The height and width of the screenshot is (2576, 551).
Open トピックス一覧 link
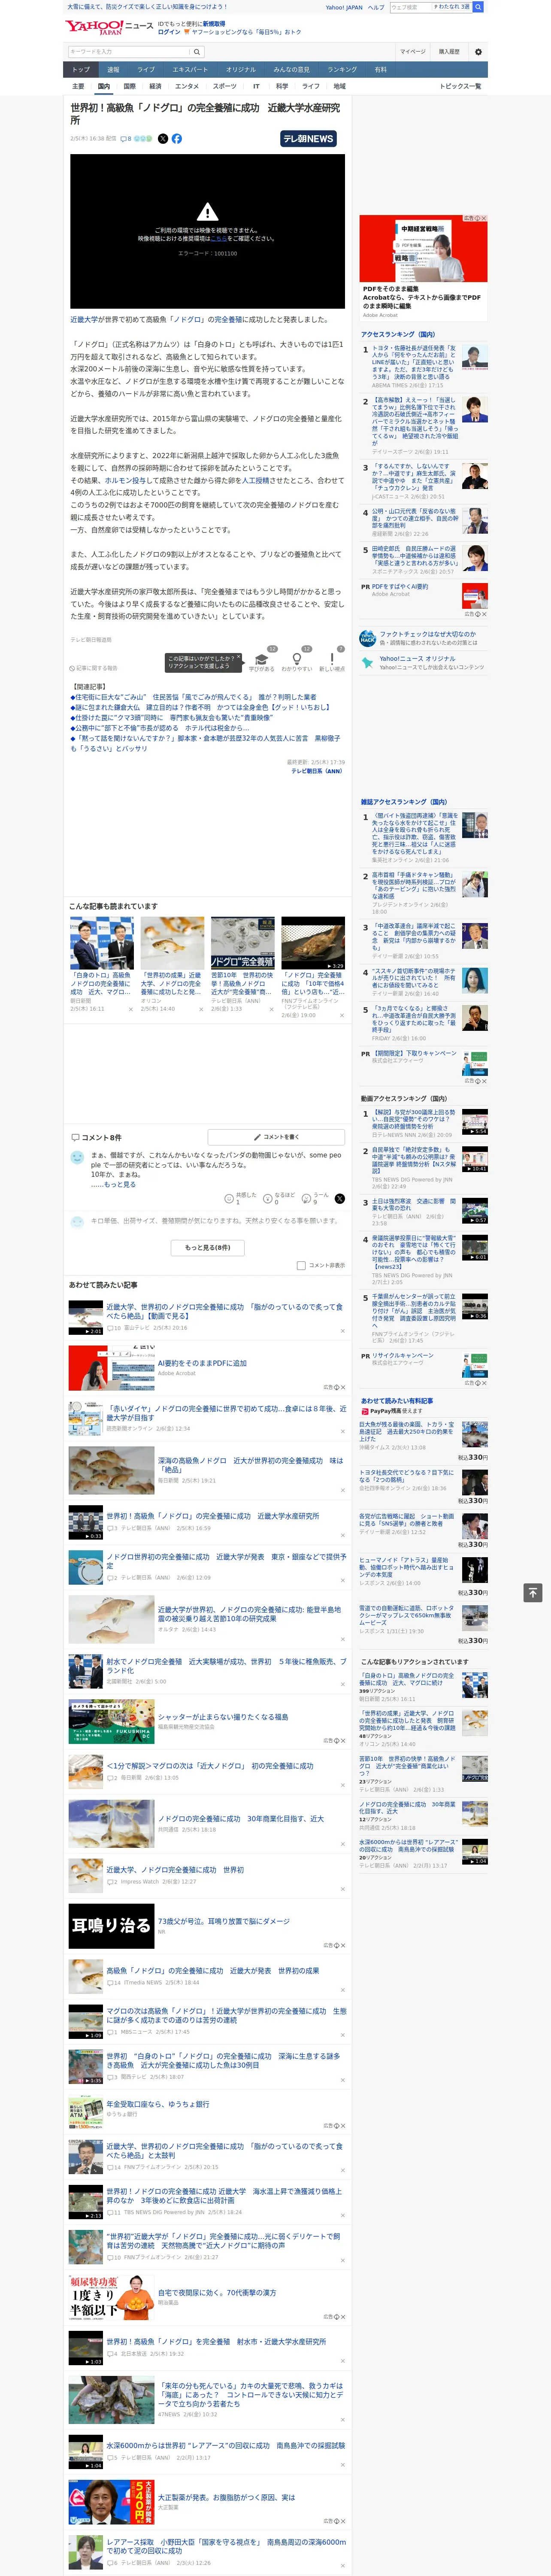point(461,86)
